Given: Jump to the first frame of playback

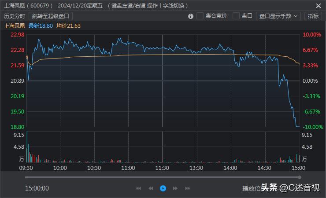Looking at the screenshot, I should point(138,188).
